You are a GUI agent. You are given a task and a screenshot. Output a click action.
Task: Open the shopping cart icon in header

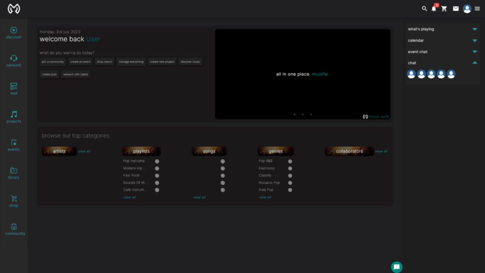pos(444,9)
